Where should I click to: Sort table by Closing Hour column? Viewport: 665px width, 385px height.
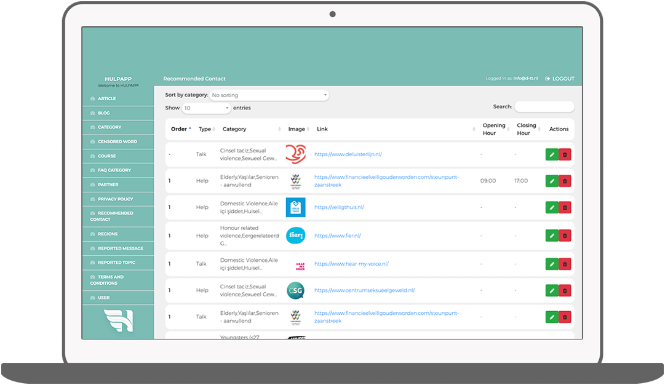click(x=528, y=129)
